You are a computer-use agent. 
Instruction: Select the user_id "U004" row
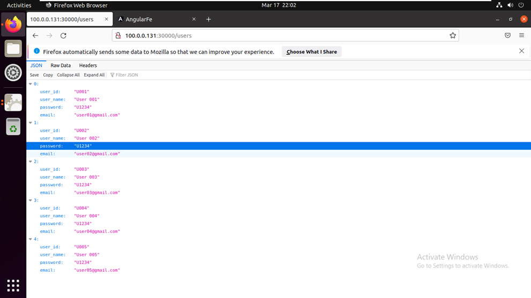coord(278,208)
